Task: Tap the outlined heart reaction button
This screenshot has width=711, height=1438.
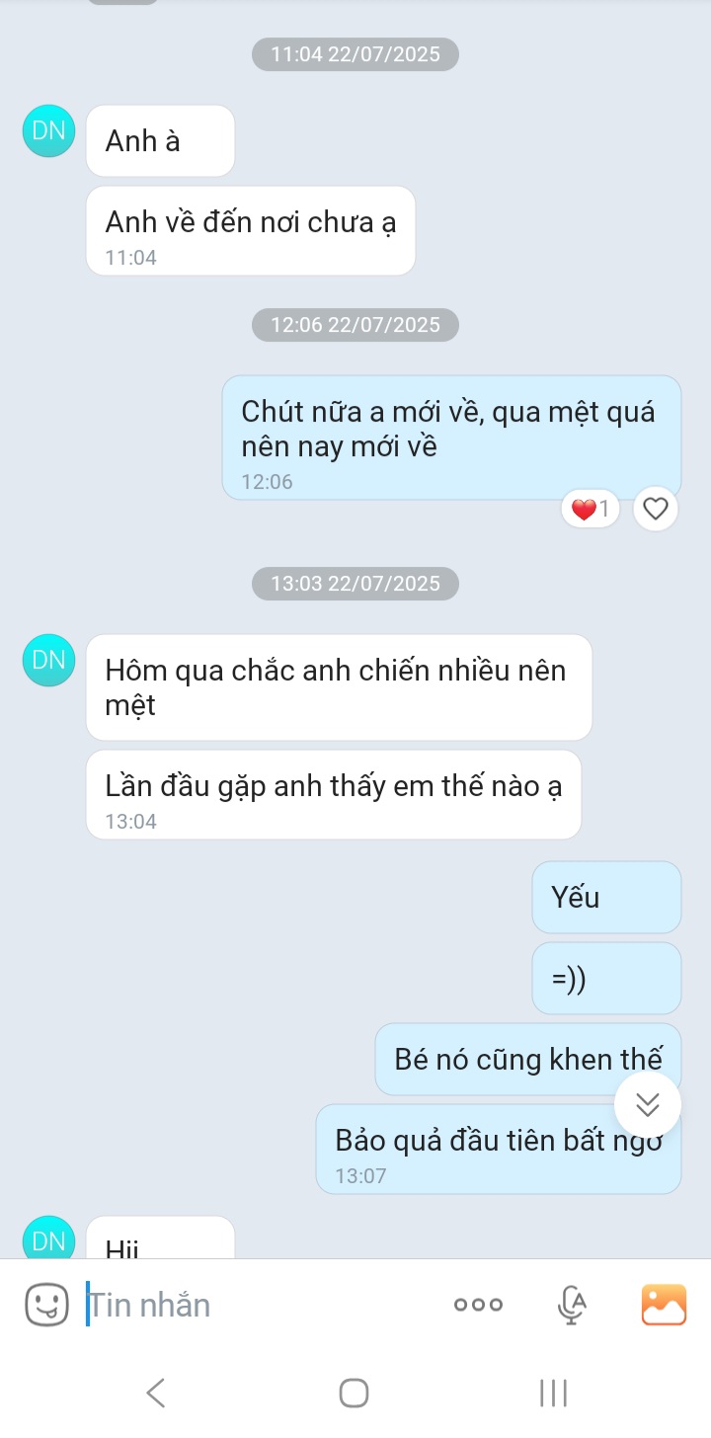Action: pos(656,510)
